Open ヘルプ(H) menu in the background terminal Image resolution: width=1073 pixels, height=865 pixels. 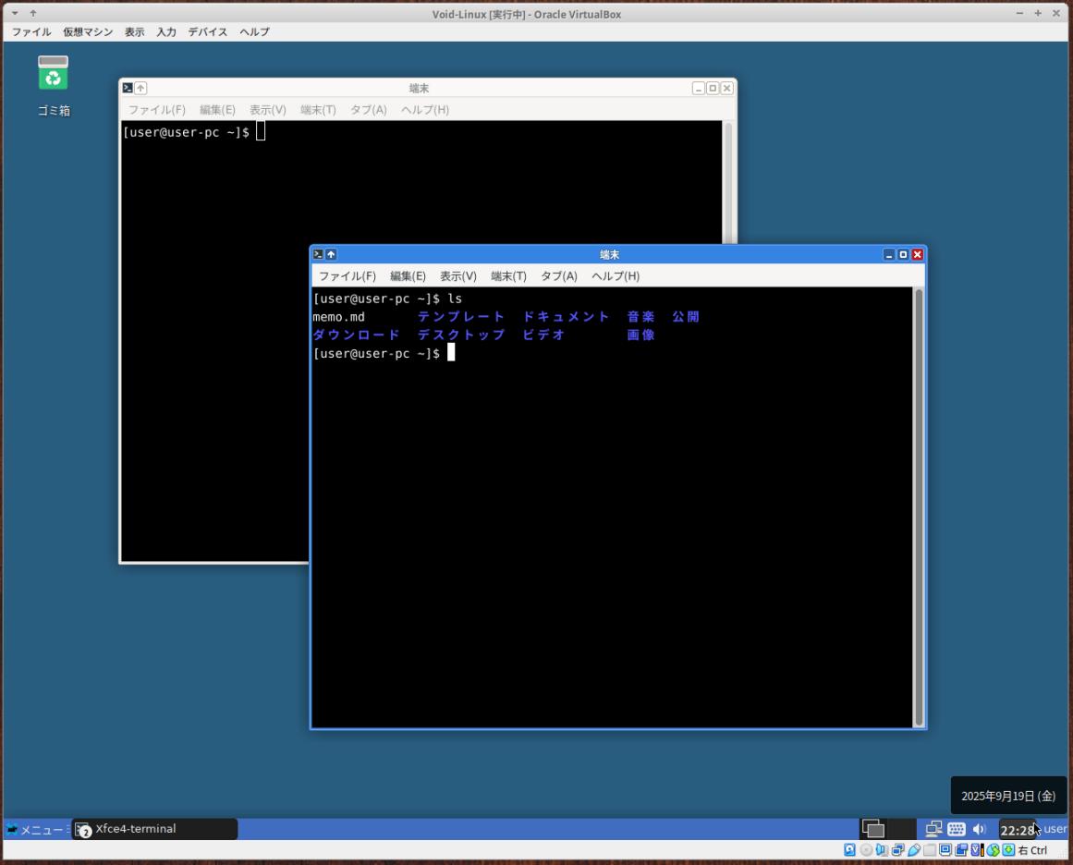[425, 109]
